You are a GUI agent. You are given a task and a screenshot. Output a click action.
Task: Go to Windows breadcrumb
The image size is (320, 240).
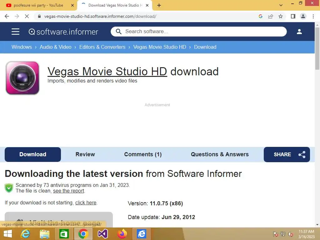[22, 47]
